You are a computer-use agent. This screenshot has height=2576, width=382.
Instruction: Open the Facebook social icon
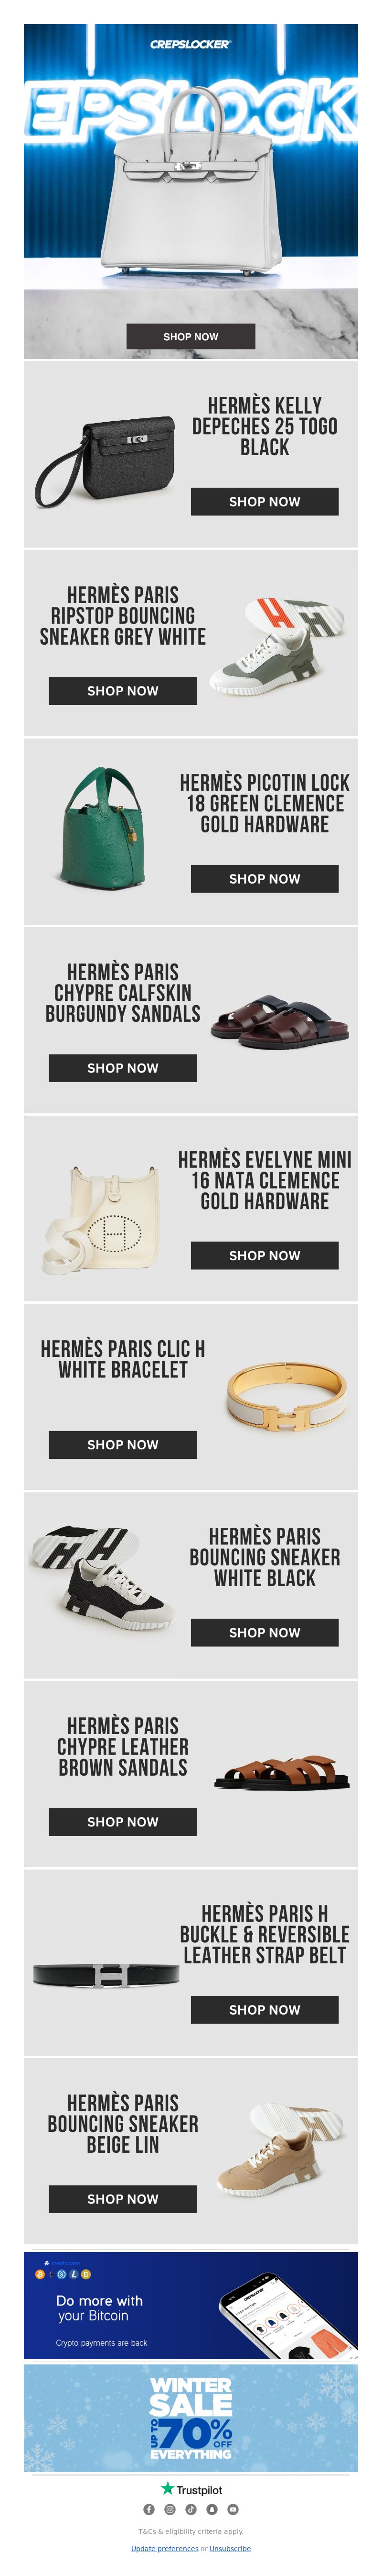pos(149,2509)
